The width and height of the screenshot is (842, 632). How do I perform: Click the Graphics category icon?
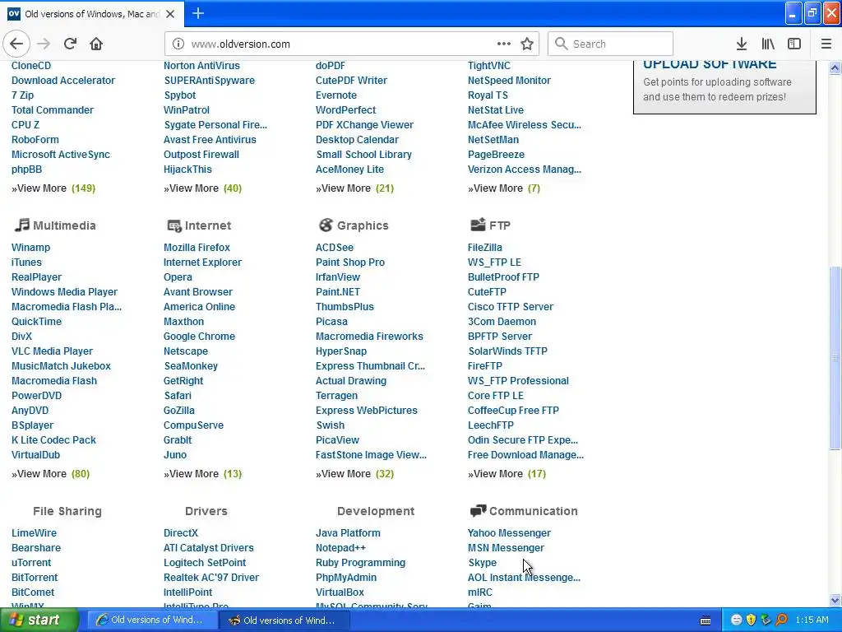point(326,225)
